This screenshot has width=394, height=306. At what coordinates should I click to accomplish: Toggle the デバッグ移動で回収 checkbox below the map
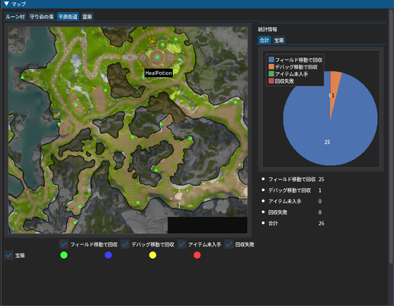125,244
